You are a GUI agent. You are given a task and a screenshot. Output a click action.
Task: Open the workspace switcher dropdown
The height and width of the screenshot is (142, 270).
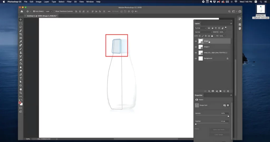click(x=234, y=11)
